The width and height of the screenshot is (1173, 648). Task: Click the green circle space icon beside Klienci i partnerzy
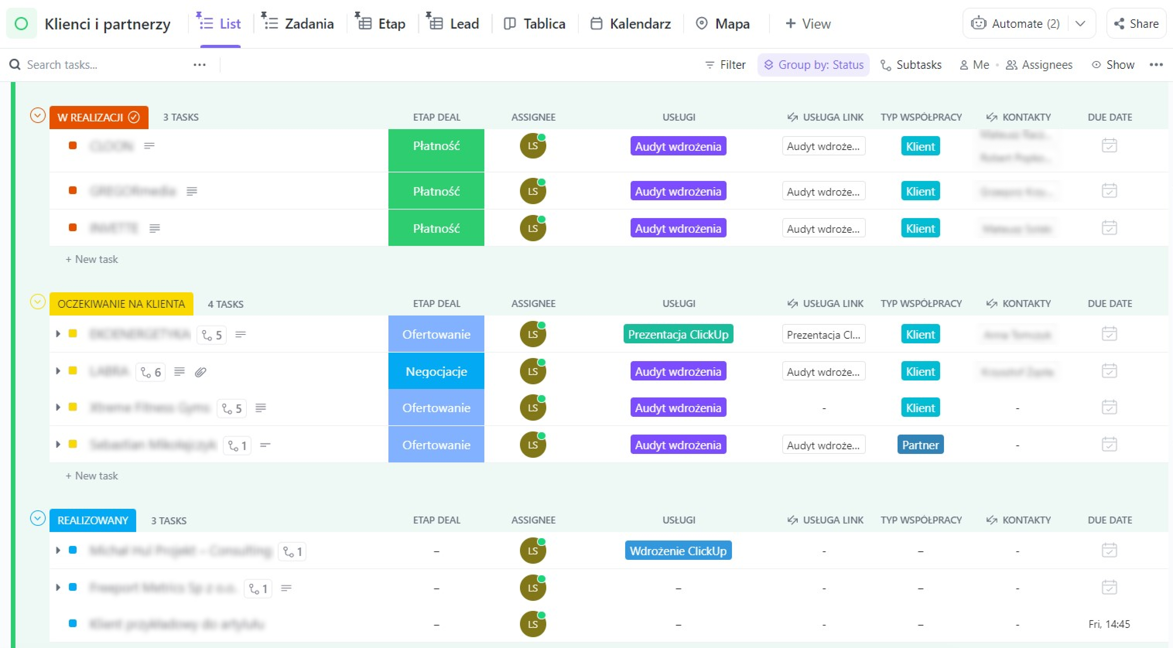click(21, 24)
